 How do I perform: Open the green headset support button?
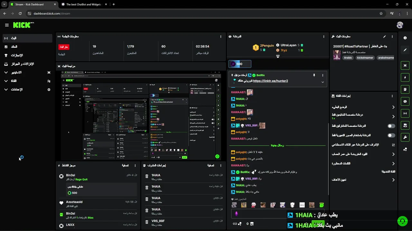[402, 221]
